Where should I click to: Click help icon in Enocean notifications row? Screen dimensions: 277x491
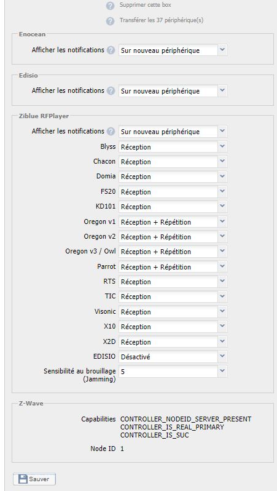[111, 50]
